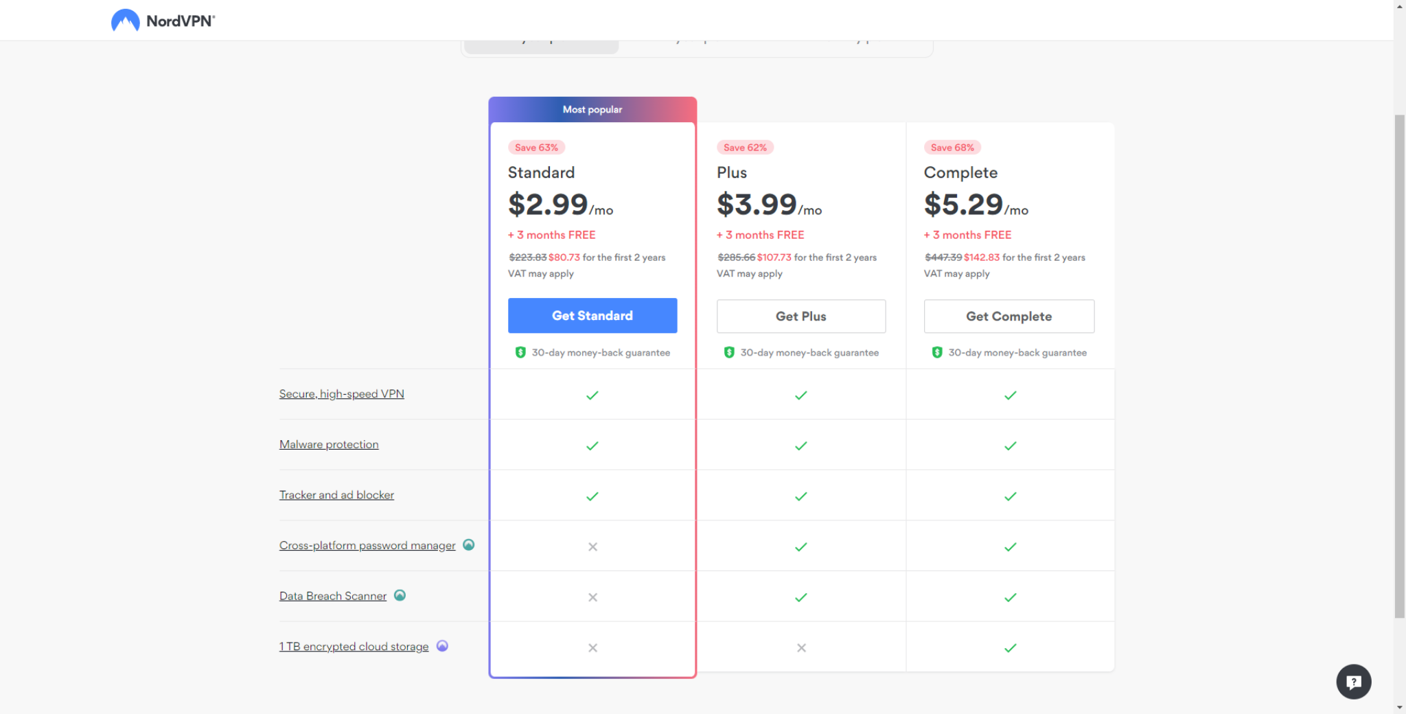Screen dimensions: 1406x714
Task: Click the Save 68% badge
Action: tap(952, 148)
